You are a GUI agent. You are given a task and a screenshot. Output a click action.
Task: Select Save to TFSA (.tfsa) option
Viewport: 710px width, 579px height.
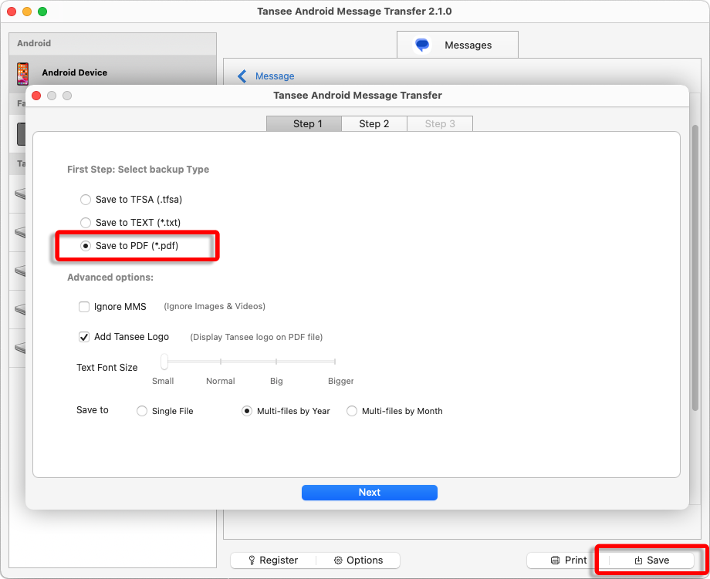(85, 200)
